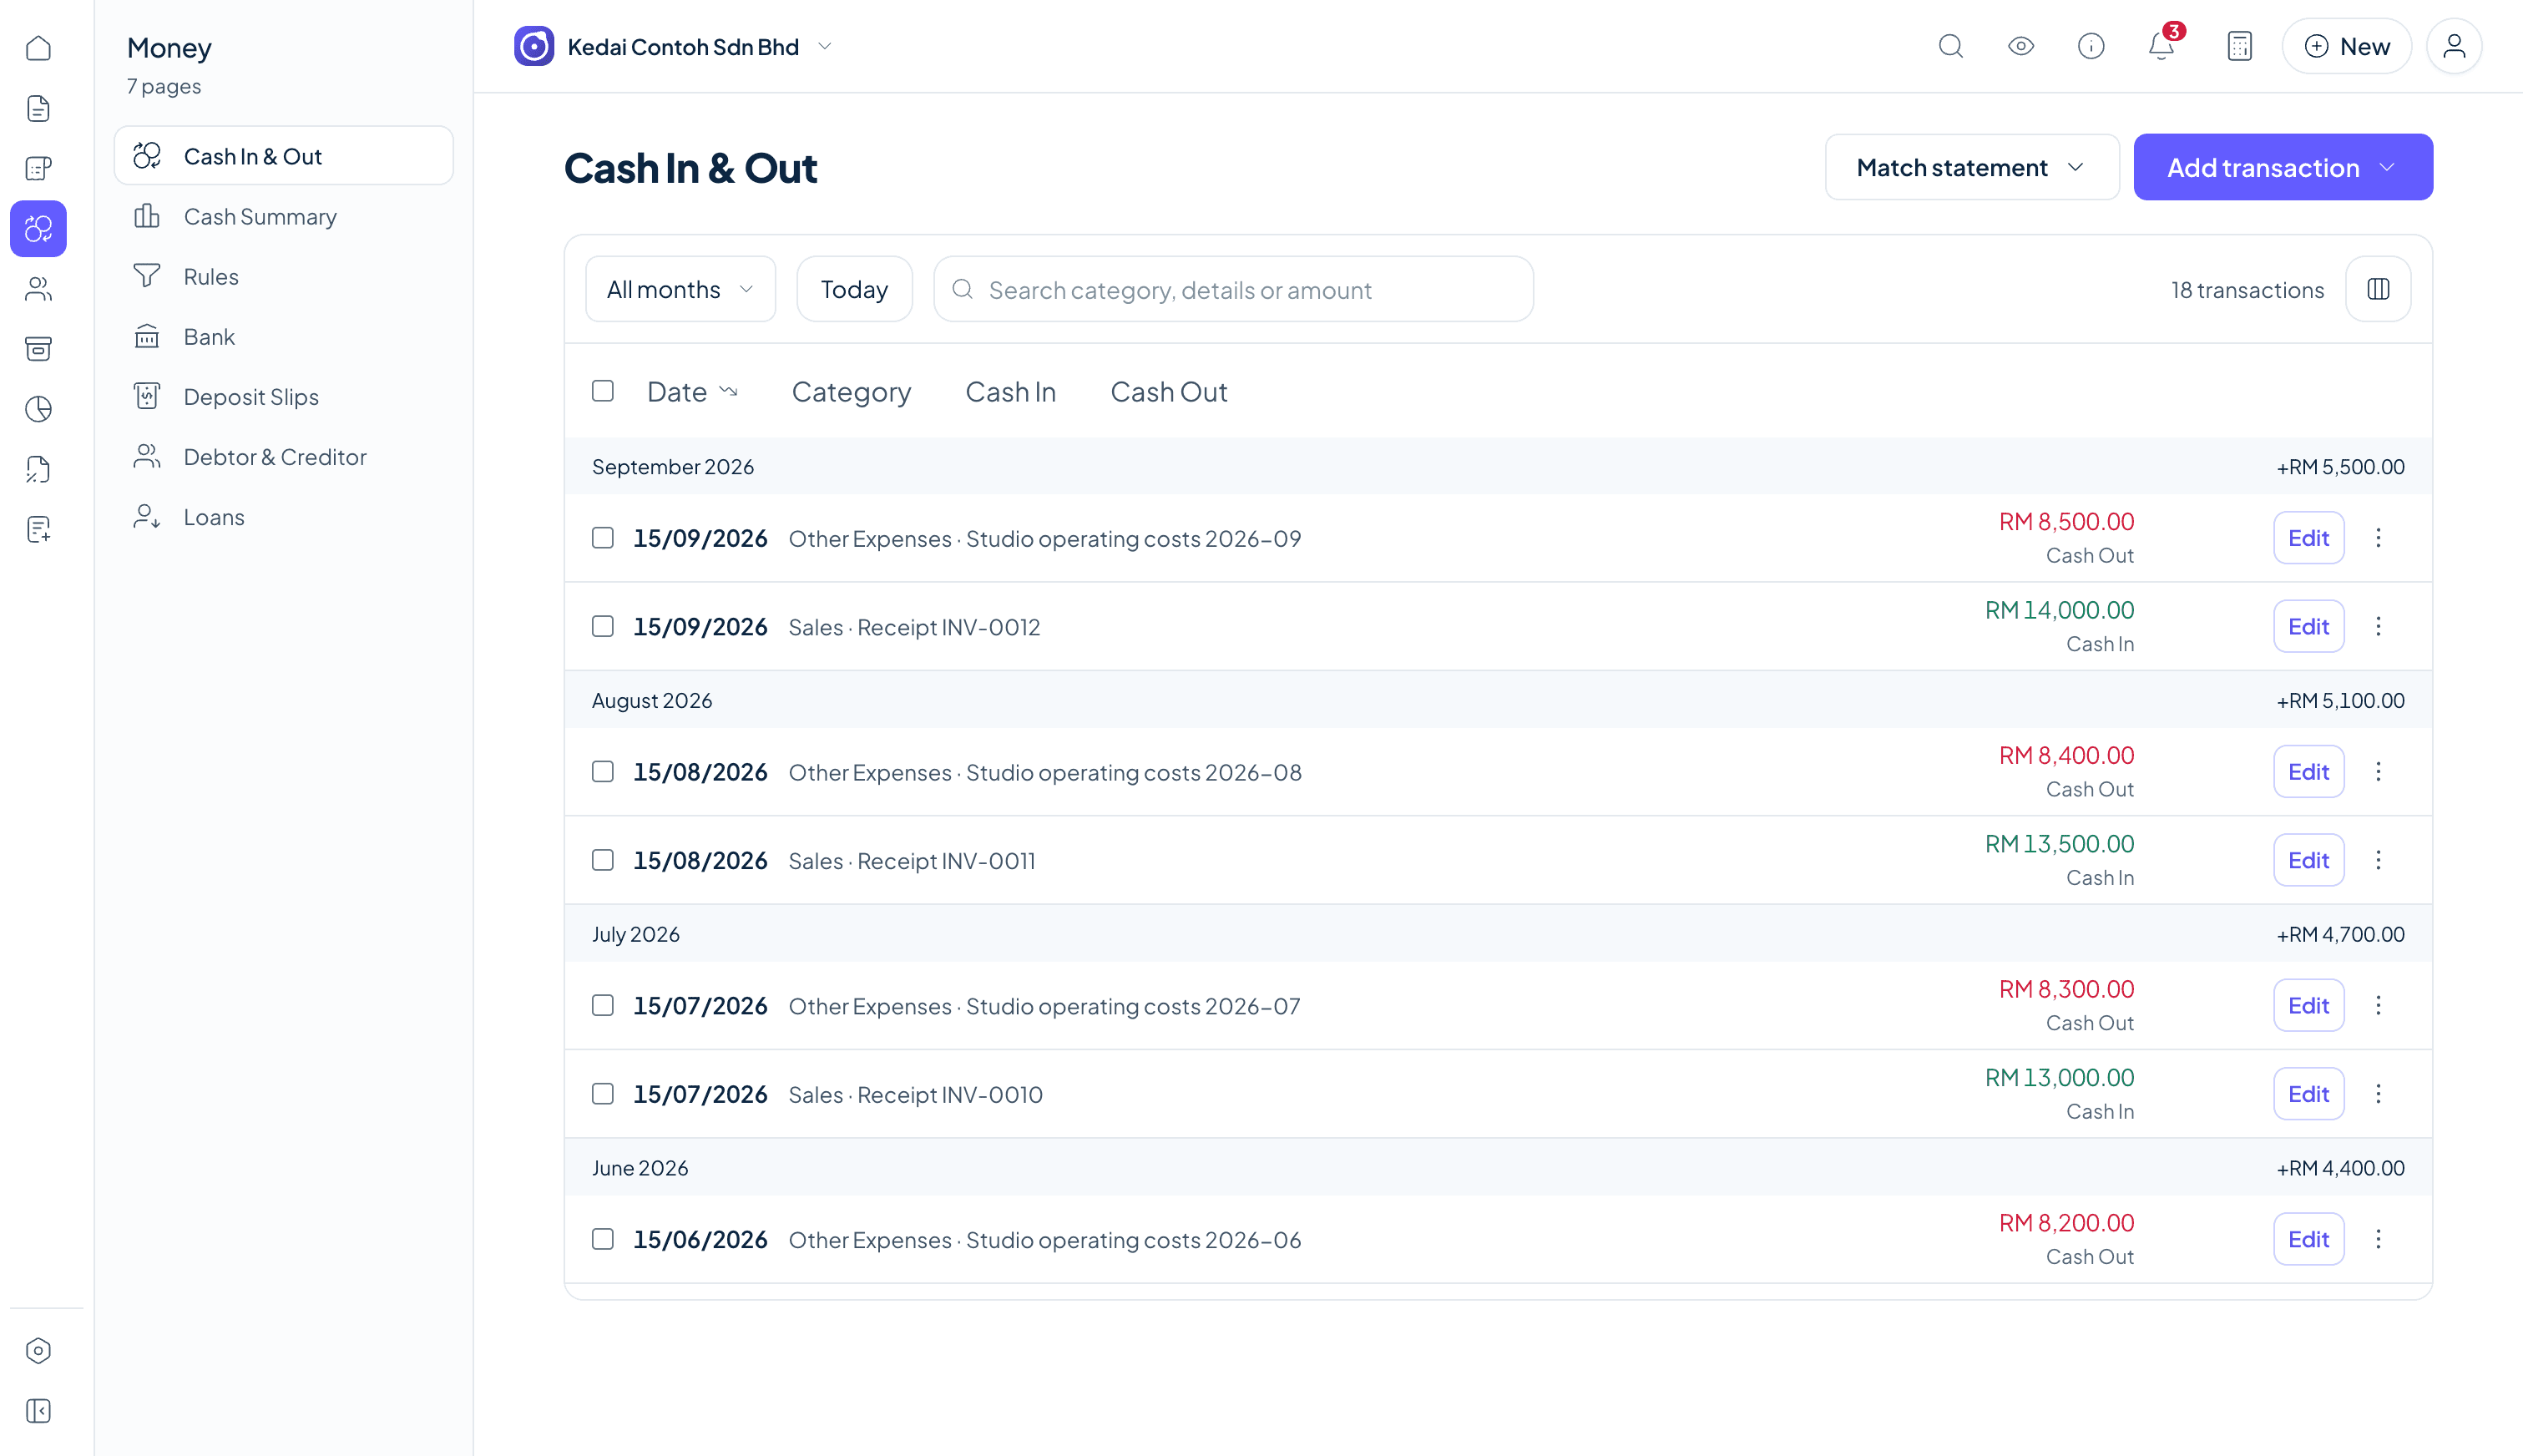This screenshot has height=1456, width=2523.
Task: Click the Cash Out column header
Action: coord(1168,392)
